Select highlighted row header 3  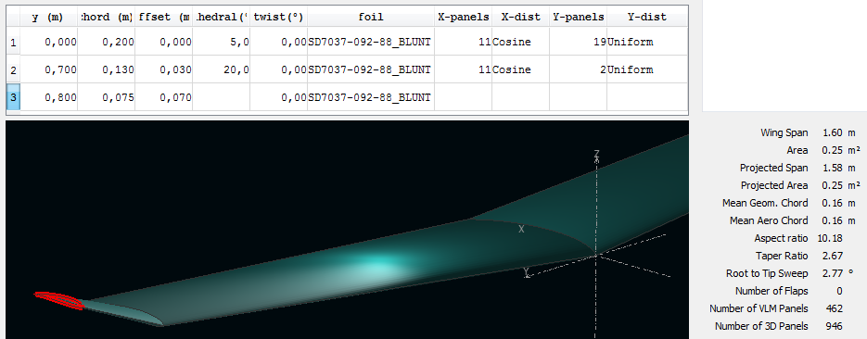point(13,98)
